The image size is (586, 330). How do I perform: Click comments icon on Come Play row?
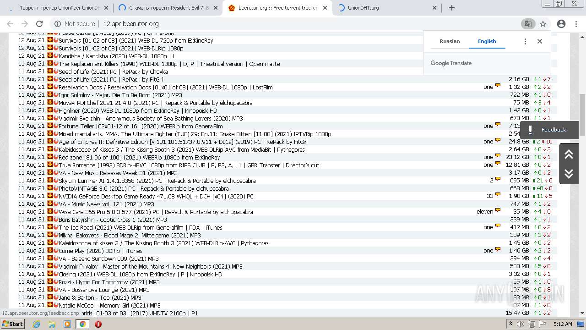point(498,250)
